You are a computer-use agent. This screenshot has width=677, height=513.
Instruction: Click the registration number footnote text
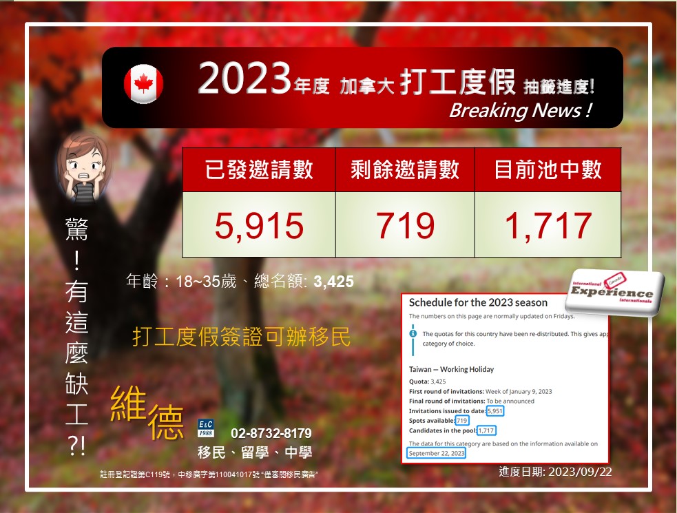coord(209,474)
